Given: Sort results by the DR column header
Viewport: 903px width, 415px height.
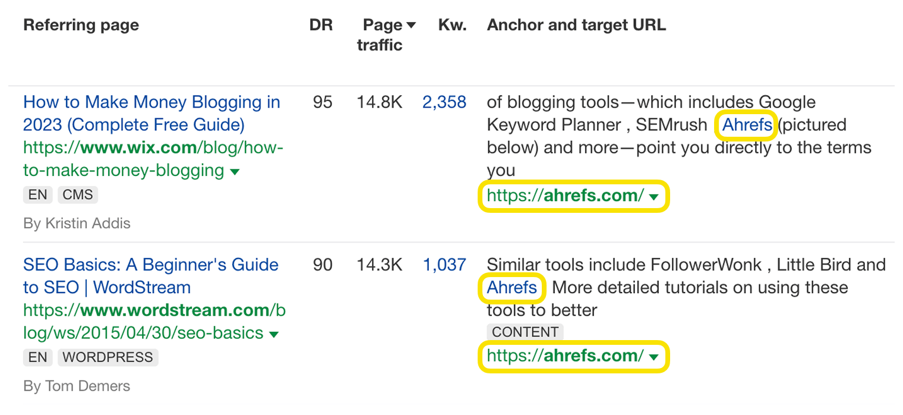Looking at the screenshot, I should pos(321,24).
